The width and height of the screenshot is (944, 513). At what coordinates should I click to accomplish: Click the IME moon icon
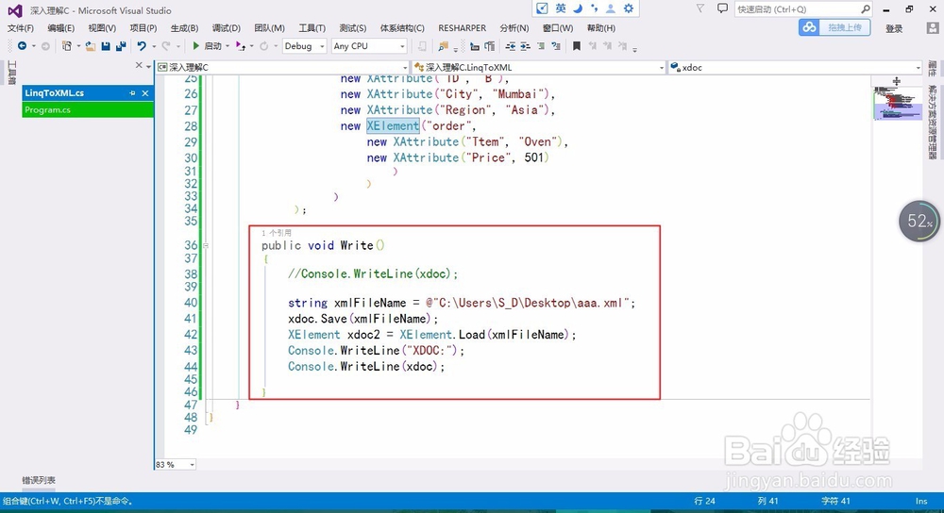click(x=578, y=8)
